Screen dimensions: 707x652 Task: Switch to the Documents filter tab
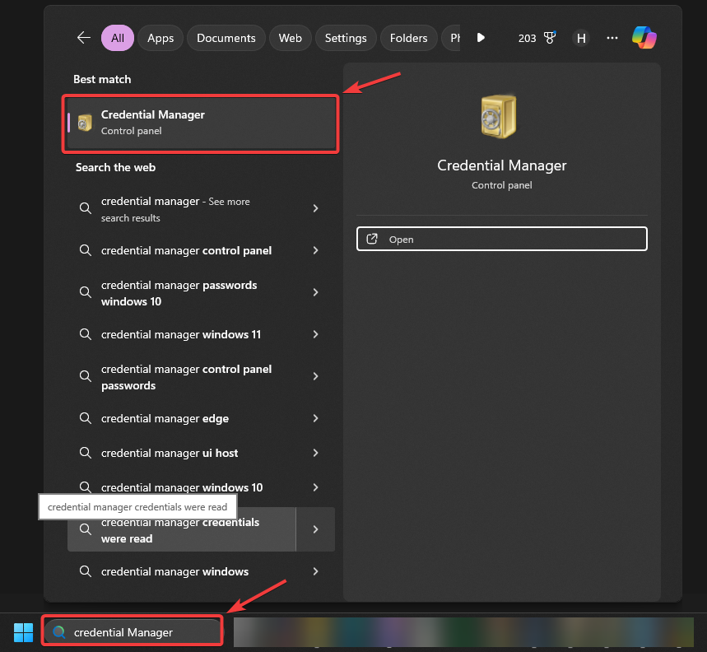(226, 37)
